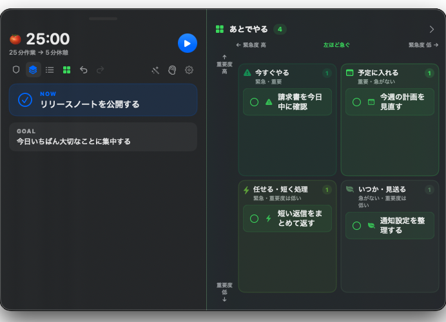Check off 通知設定を整理する task circle
Viewport: 446px width, 322px height.
pos(356,225)
